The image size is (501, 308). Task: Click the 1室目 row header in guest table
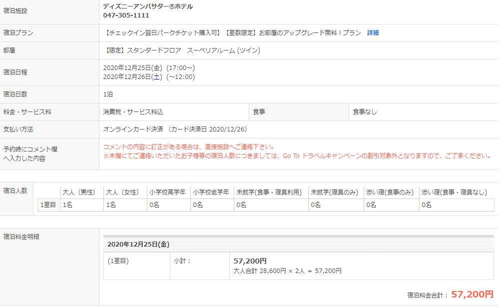pos(48,205)
